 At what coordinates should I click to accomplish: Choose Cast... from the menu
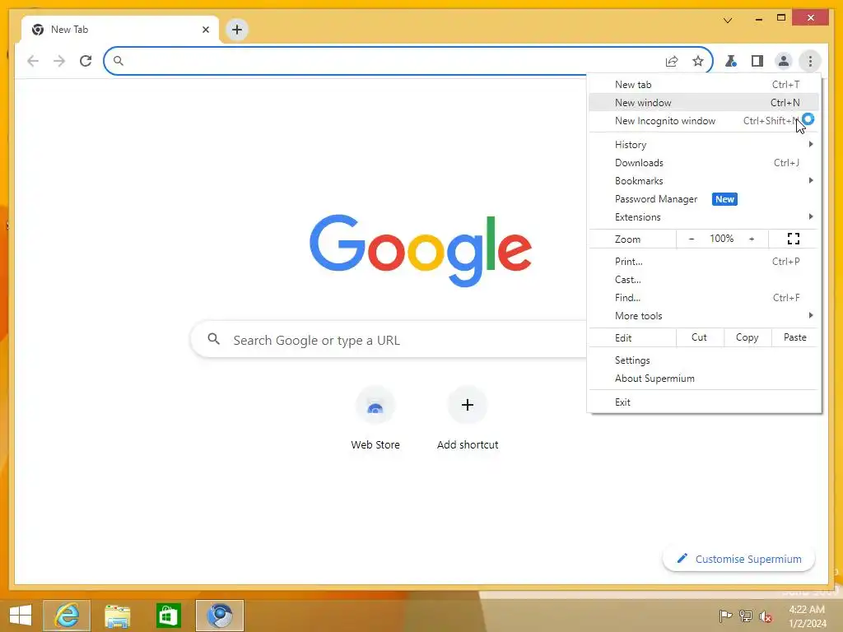coord(704,280)
